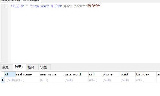Click the SELECT keyword in query editor

pyautogui.click(x=17, y=6)
